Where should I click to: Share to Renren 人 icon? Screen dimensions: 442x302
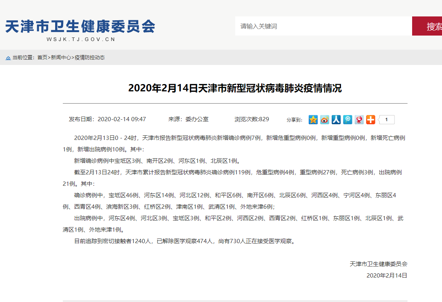pyautogui.click(x=336, y=120)
